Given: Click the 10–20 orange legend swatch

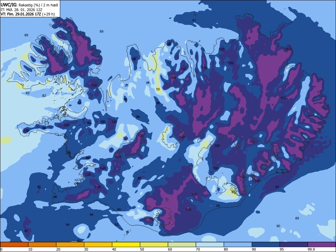Looking at the screenshot, I should [x=42, y=245].
